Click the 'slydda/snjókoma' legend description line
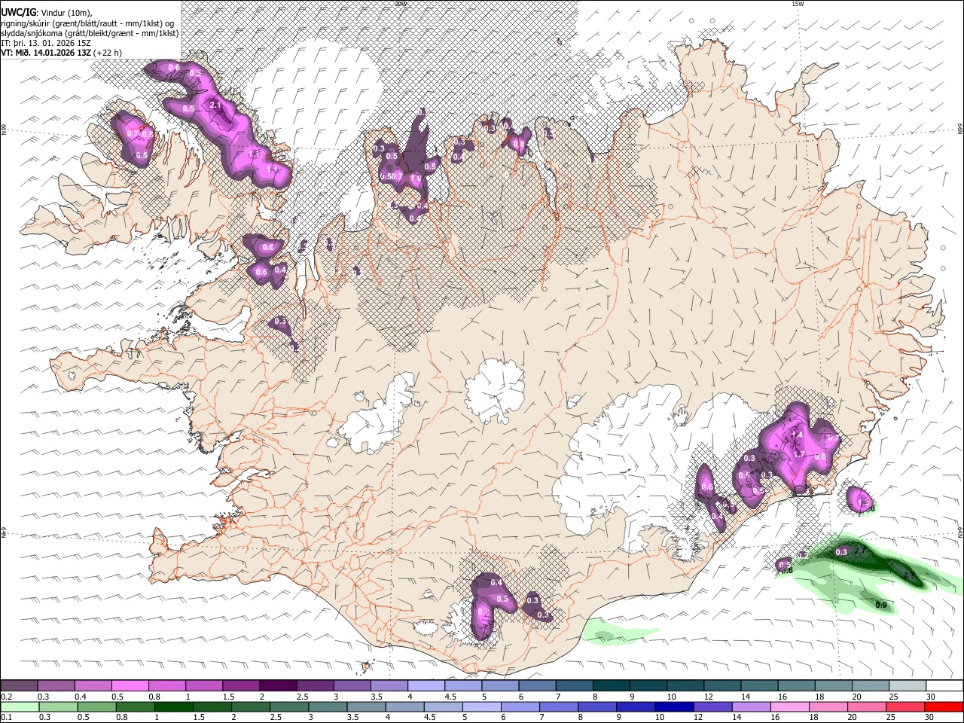964x723 pixels. point(90,33)
